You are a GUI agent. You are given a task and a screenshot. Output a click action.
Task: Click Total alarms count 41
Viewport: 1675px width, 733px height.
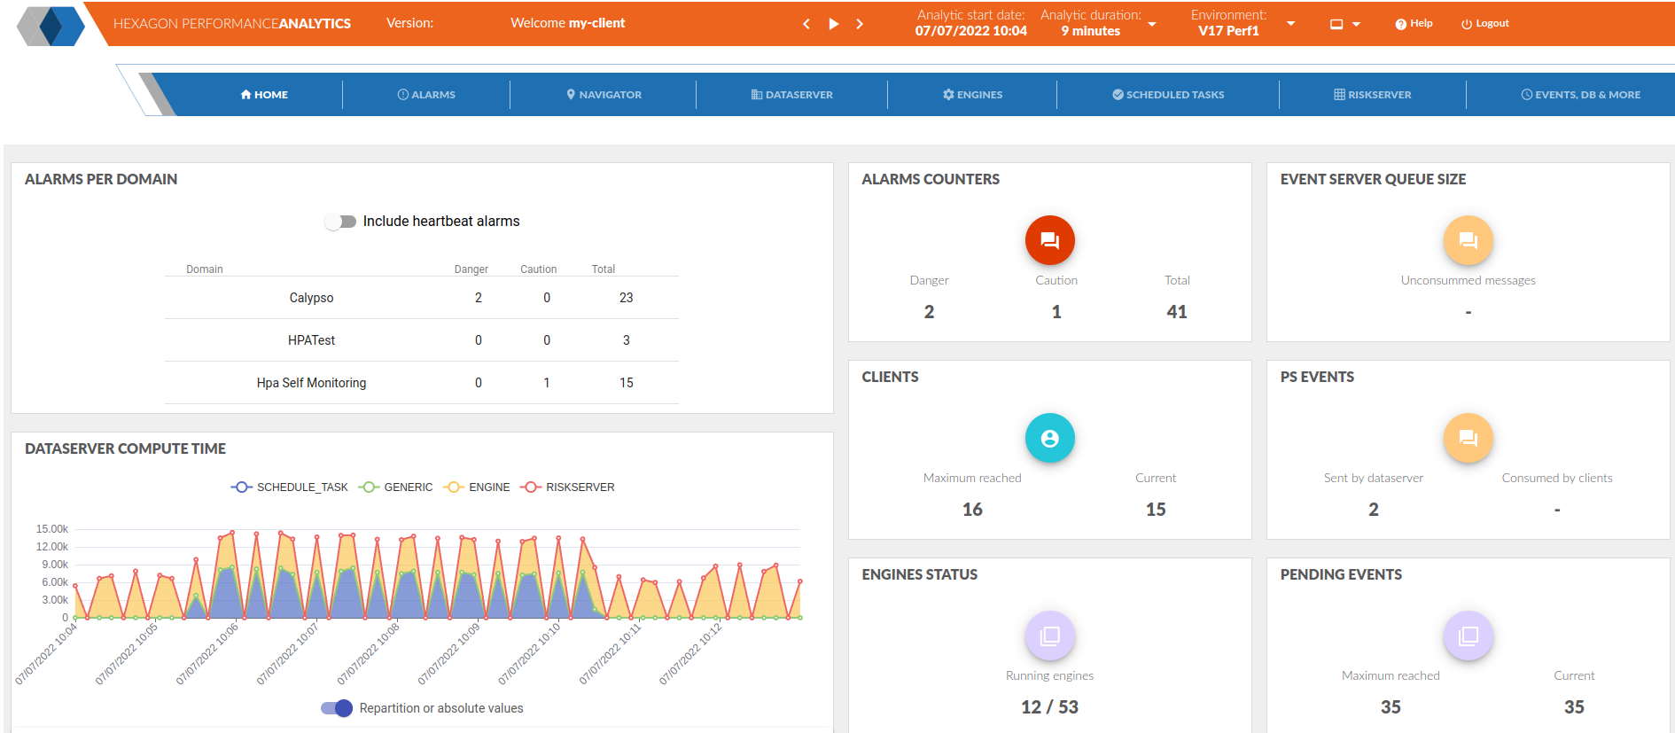(1177, 312)
